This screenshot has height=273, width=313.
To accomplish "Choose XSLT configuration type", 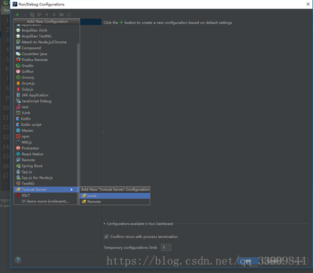I will click(x=45, y=195).
